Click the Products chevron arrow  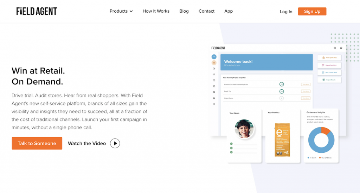pos(131,12)
